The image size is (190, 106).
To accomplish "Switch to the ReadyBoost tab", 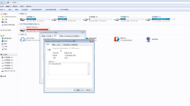I will tap(69, 36).
